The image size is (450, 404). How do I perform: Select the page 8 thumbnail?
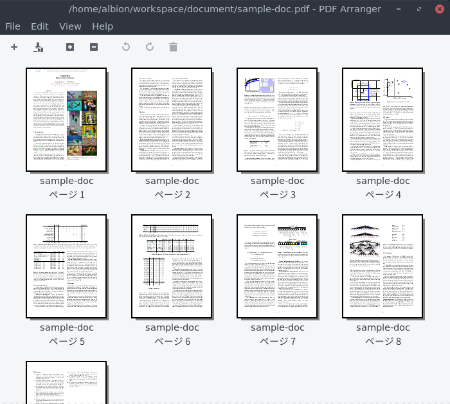pos(382,266)
